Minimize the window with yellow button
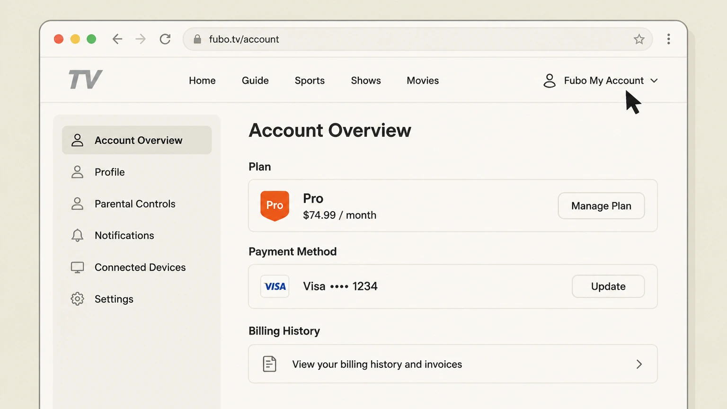This screenshot has height=409, width=727. (x=75, y=39)
